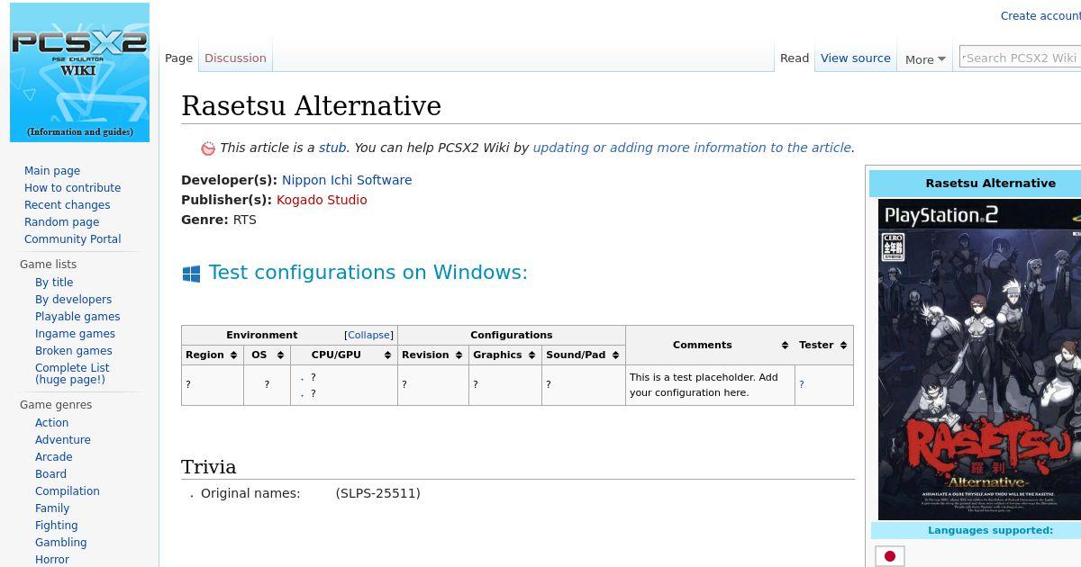The height and width of the screenshot is (567, 1081).
Task: Sort table by Revision column
Action: pos(433,355)
